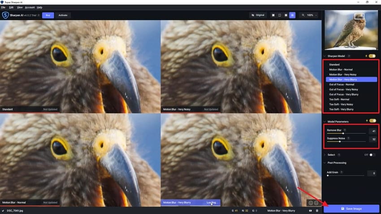Collapse the Sharpen Model section
381x214 pixels.
tap(325, 56)
